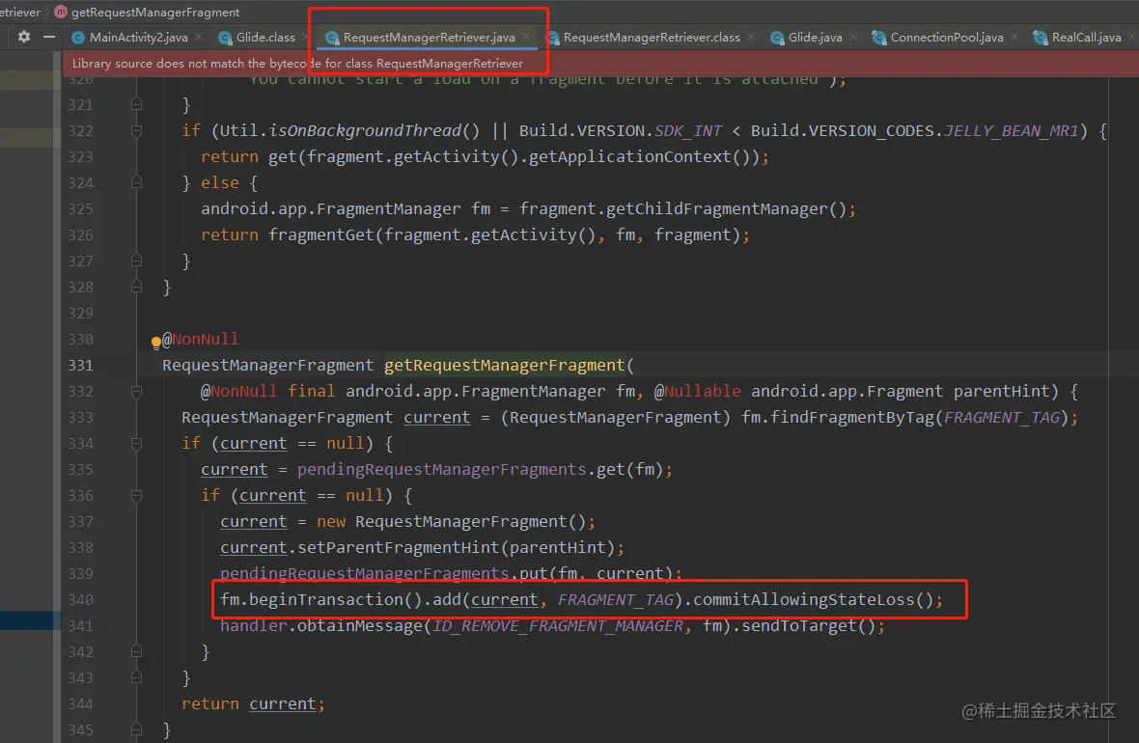Image resolution: width=1139 pixels, height=743 pixels.
Task: Select the RequestManagerRetriever.java tab
Action: (x=429, y=37)
